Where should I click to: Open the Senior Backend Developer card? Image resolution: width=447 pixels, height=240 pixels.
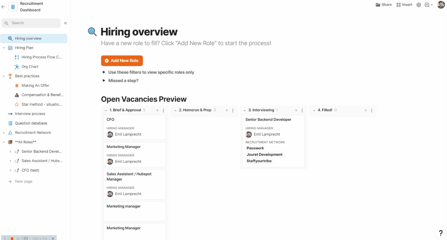coord(268,119)
